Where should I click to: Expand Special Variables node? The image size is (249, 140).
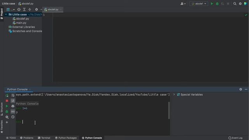point(174,94)
